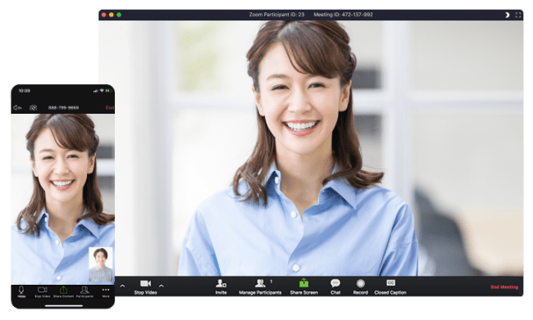Viewport: 533px width, 320px height.
Task: Enter full screen via title bar icon
Action: [x=518, y=15]
